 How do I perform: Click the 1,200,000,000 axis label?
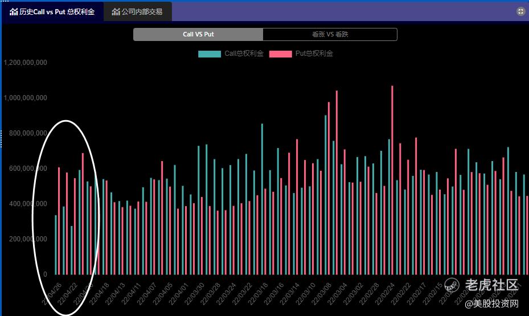[25, 63]
